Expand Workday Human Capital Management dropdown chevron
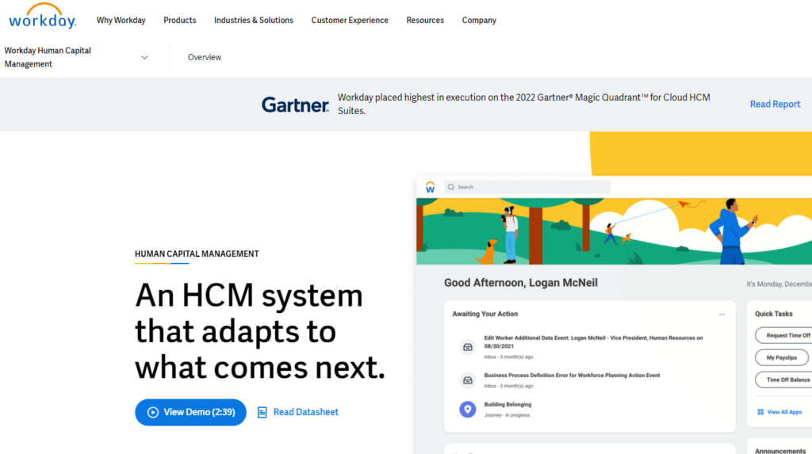 [x=144, y=58]
